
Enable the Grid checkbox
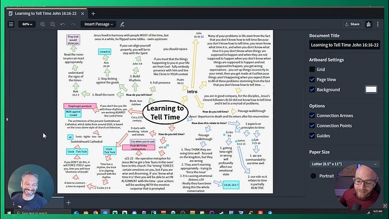tap(312, 69)
